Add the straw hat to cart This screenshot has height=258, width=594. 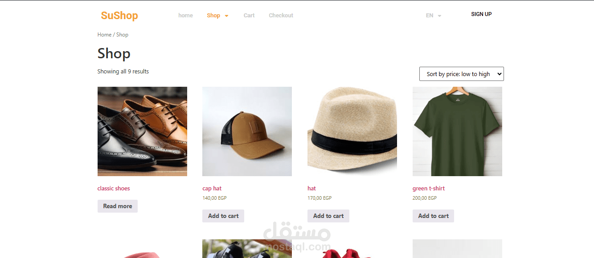pyautogui.click(x=328, y=216)
